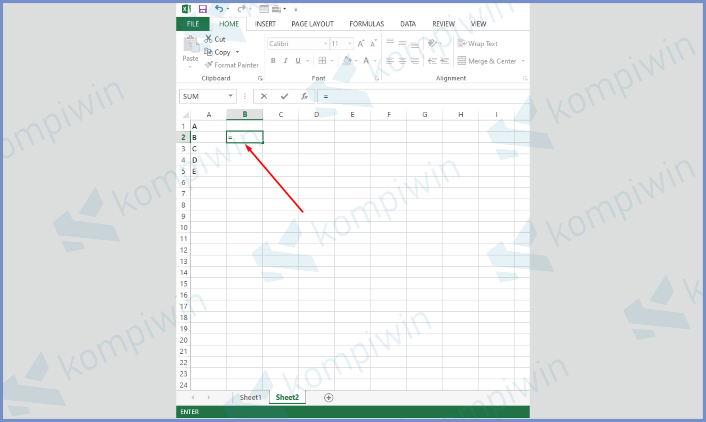Toggle underline formatting
Screen dimensions: 706x422
pos(297,61)
